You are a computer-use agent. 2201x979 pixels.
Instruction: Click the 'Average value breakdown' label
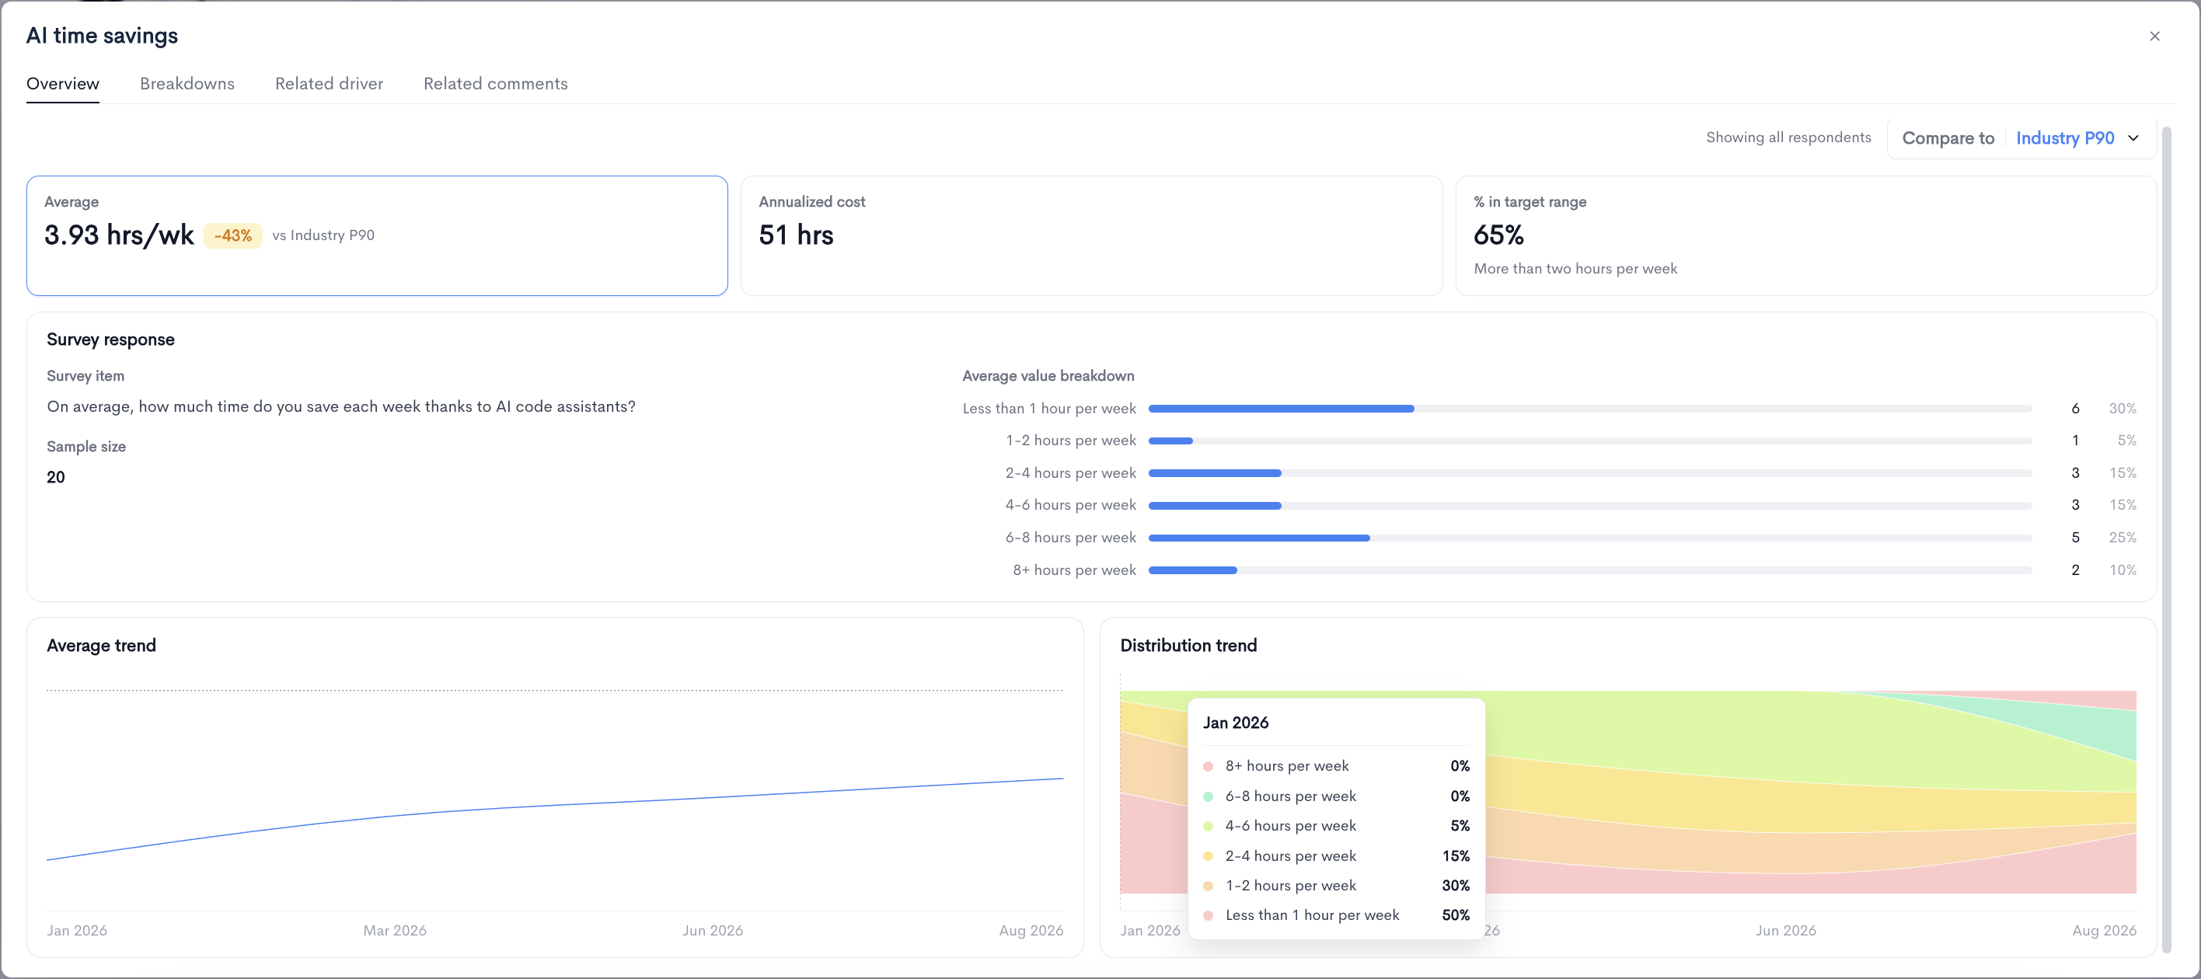(x=1048, y=376)
